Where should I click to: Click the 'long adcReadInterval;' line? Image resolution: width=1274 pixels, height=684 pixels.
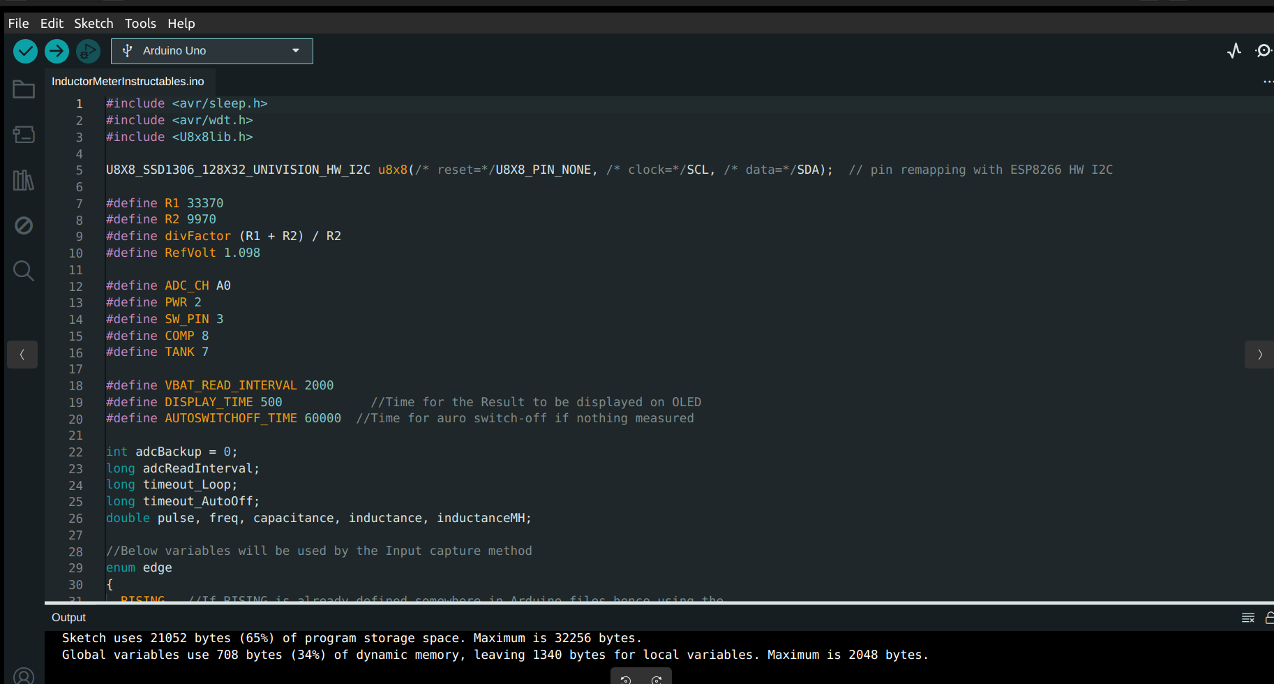coord(183,468)
